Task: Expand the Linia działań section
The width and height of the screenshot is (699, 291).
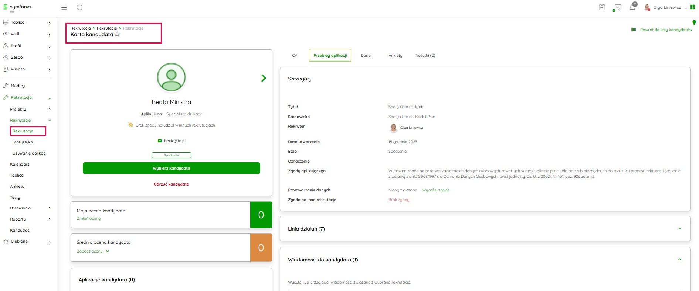Action: click(679, 229)
